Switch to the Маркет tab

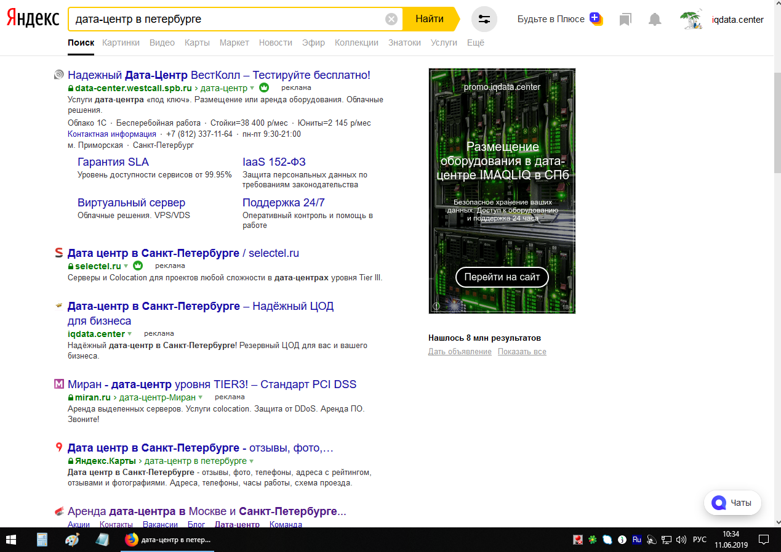tap(234, 43)
